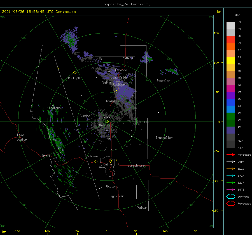Click the yellow diamond marker below Cochrane
This screenshot has width=252, height=235.
tap(96, 161)
